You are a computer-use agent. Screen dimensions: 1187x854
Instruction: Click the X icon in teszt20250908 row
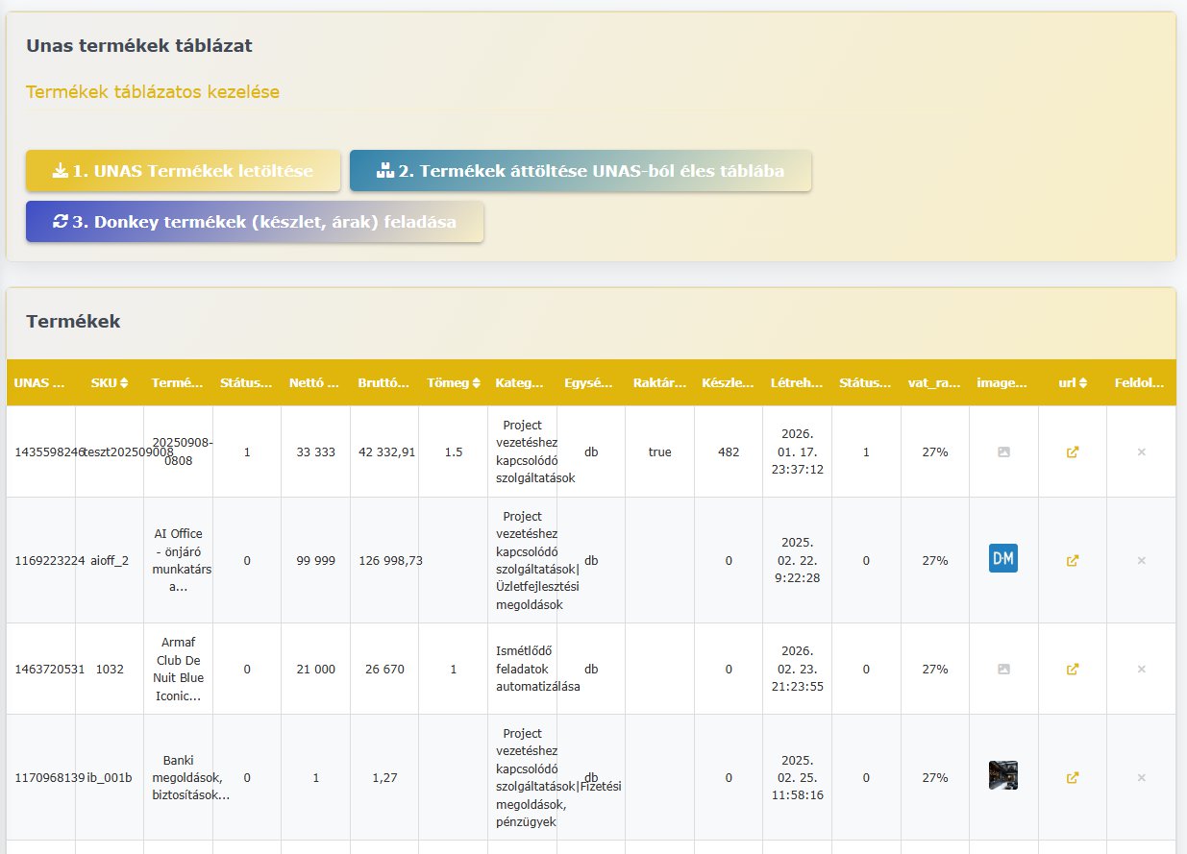tap(1141, 451)
